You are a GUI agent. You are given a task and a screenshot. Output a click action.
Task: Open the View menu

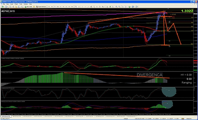coord(8,4)
